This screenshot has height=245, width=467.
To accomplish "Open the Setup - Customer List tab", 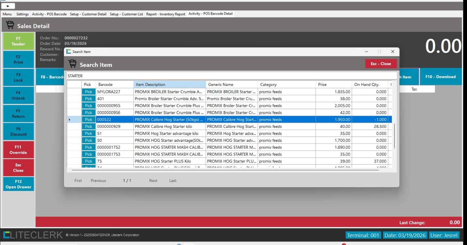I will point(126,14).
